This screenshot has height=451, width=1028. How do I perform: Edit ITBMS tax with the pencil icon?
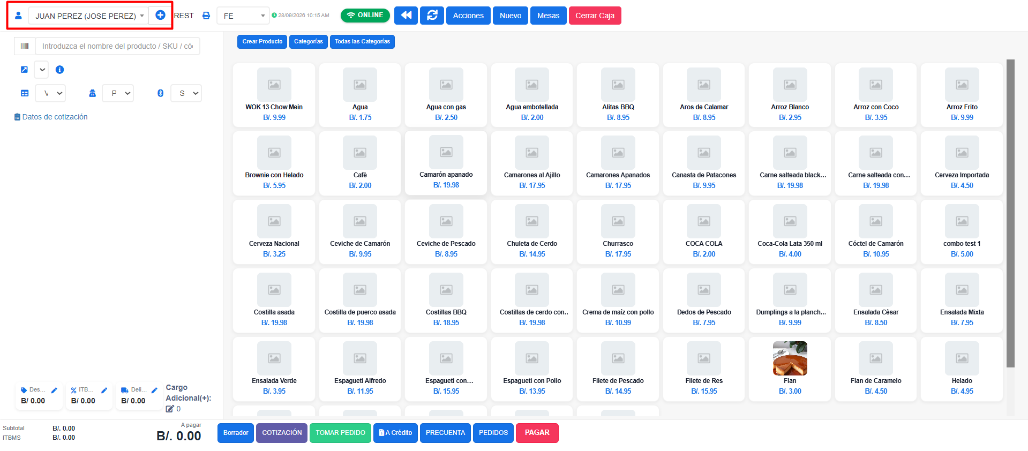[x=104, y=390]
